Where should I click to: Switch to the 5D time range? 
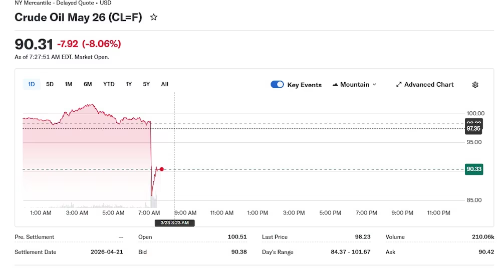50,84
